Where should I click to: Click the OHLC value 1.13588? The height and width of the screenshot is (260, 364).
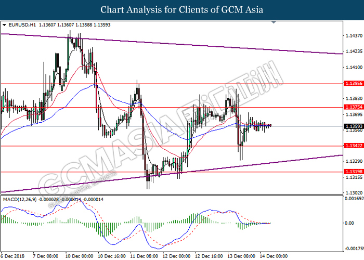(x=84, y=25)
